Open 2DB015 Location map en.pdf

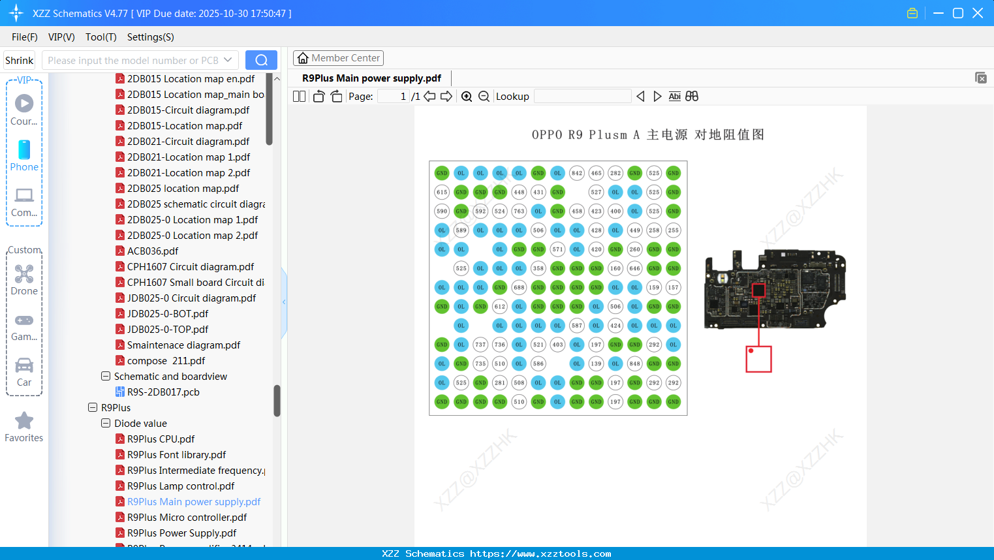[x=191, y=79]
